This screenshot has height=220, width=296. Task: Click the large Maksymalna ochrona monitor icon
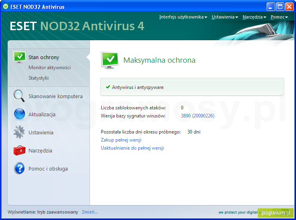click(110, 60)
